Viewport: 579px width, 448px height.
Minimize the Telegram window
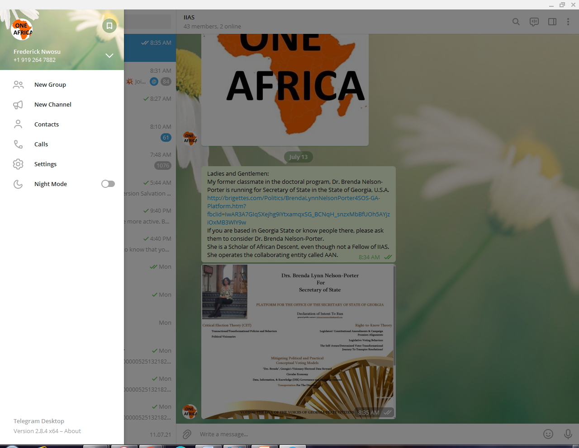pyautogui.click(x=551, y=5)
